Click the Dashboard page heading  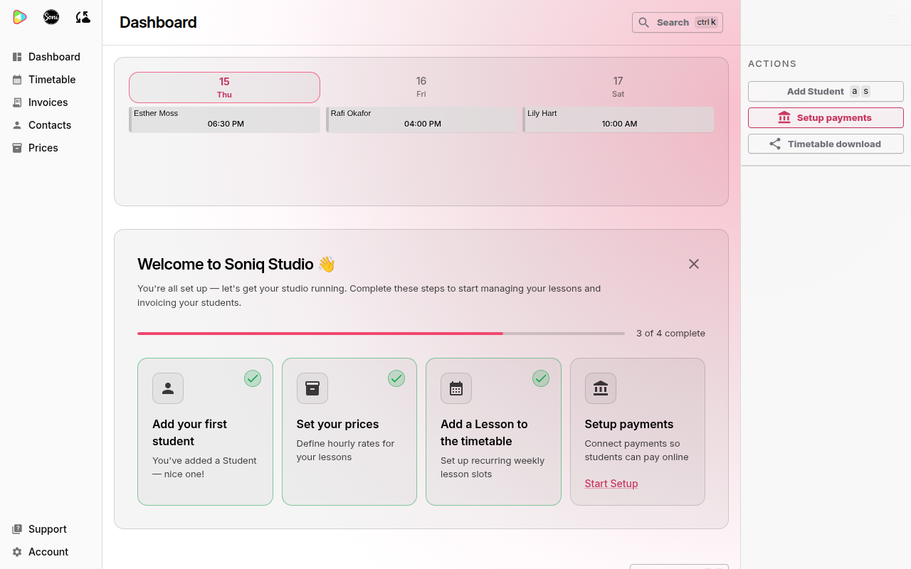[x=158, y=22]
